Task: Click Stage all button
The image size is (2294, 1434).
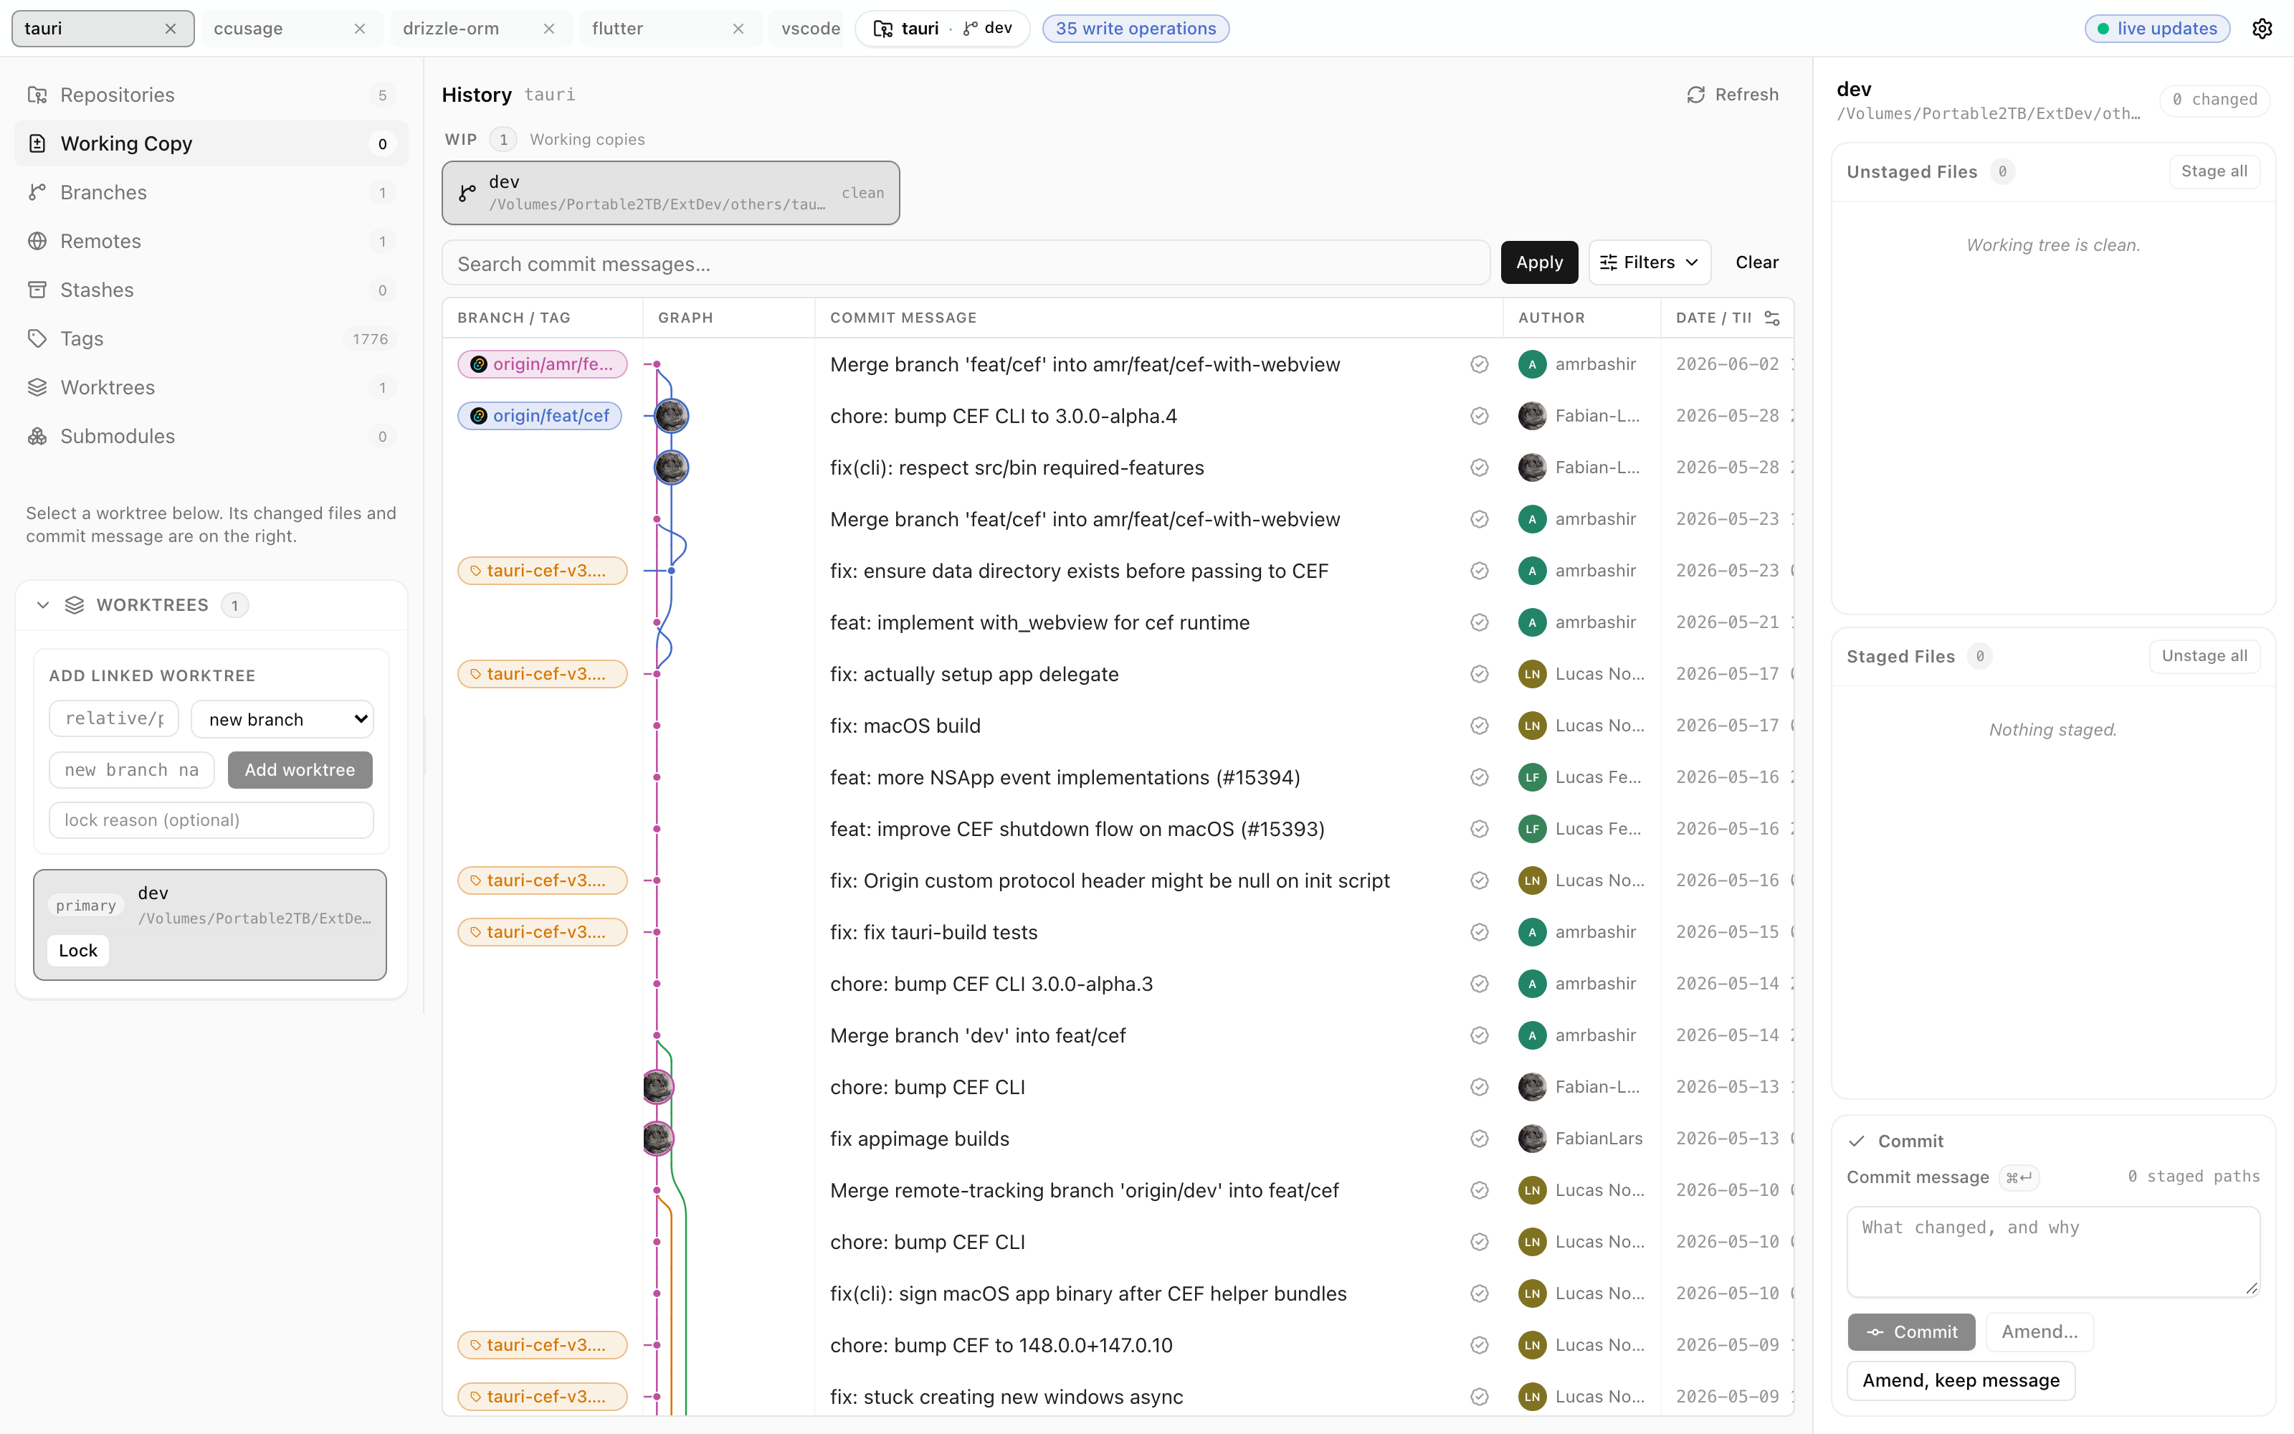Action: 2214,171
